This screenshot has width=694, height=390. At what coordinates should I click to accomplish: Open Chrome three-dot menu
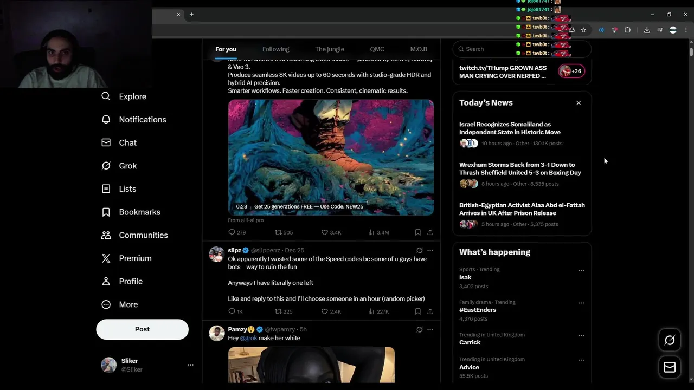[686, 30]
